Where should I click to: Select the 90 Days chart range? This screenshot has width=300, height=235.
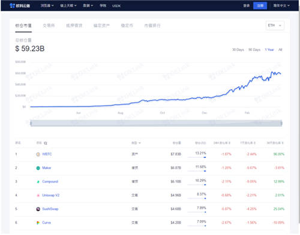[254, 50]
